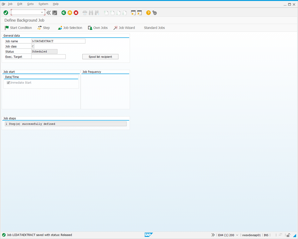Click Standard Jobs in the application toolbar

(154, 28)
